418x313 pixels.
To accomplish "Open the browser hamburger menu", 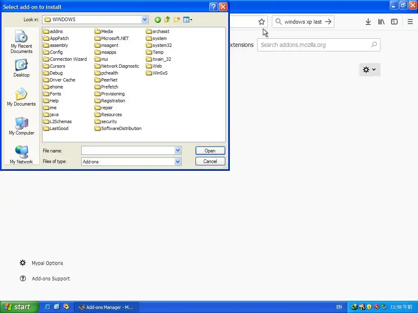I will point(410,22).
